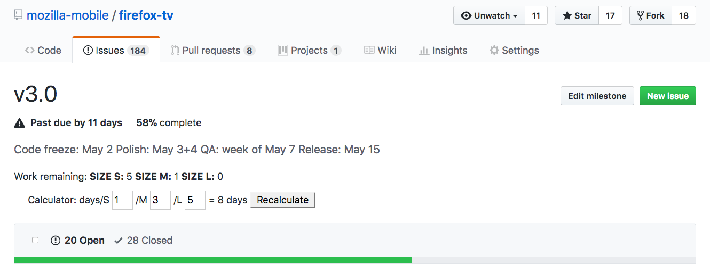The height and width of the screenshot is (264, 710).
Task: Click Edit milestone button
Action: 597,96
